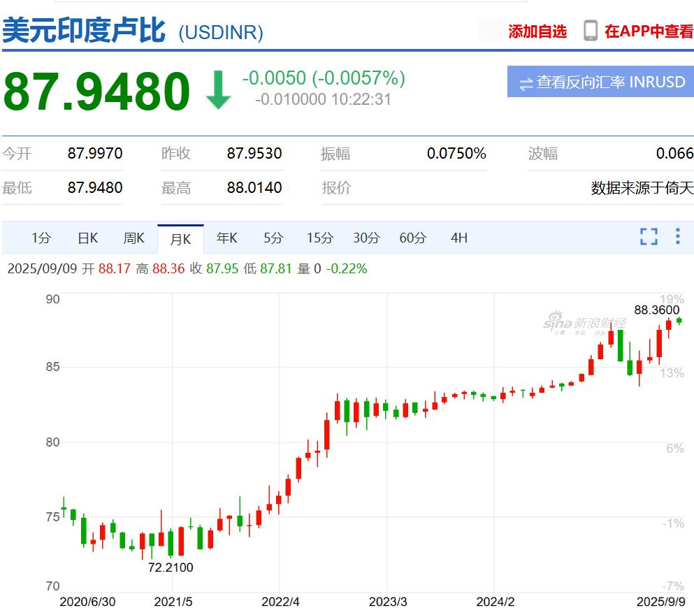This screenshot has height=608, width=694.
Task: Switch to the 1分 chart tab
Action: tap(41, 238)
